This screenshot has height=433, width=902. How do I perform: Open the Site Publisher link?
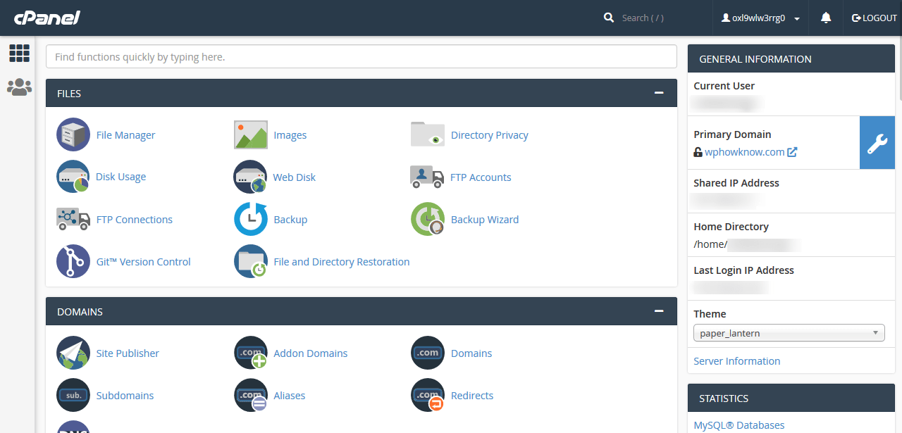point(128,353)
